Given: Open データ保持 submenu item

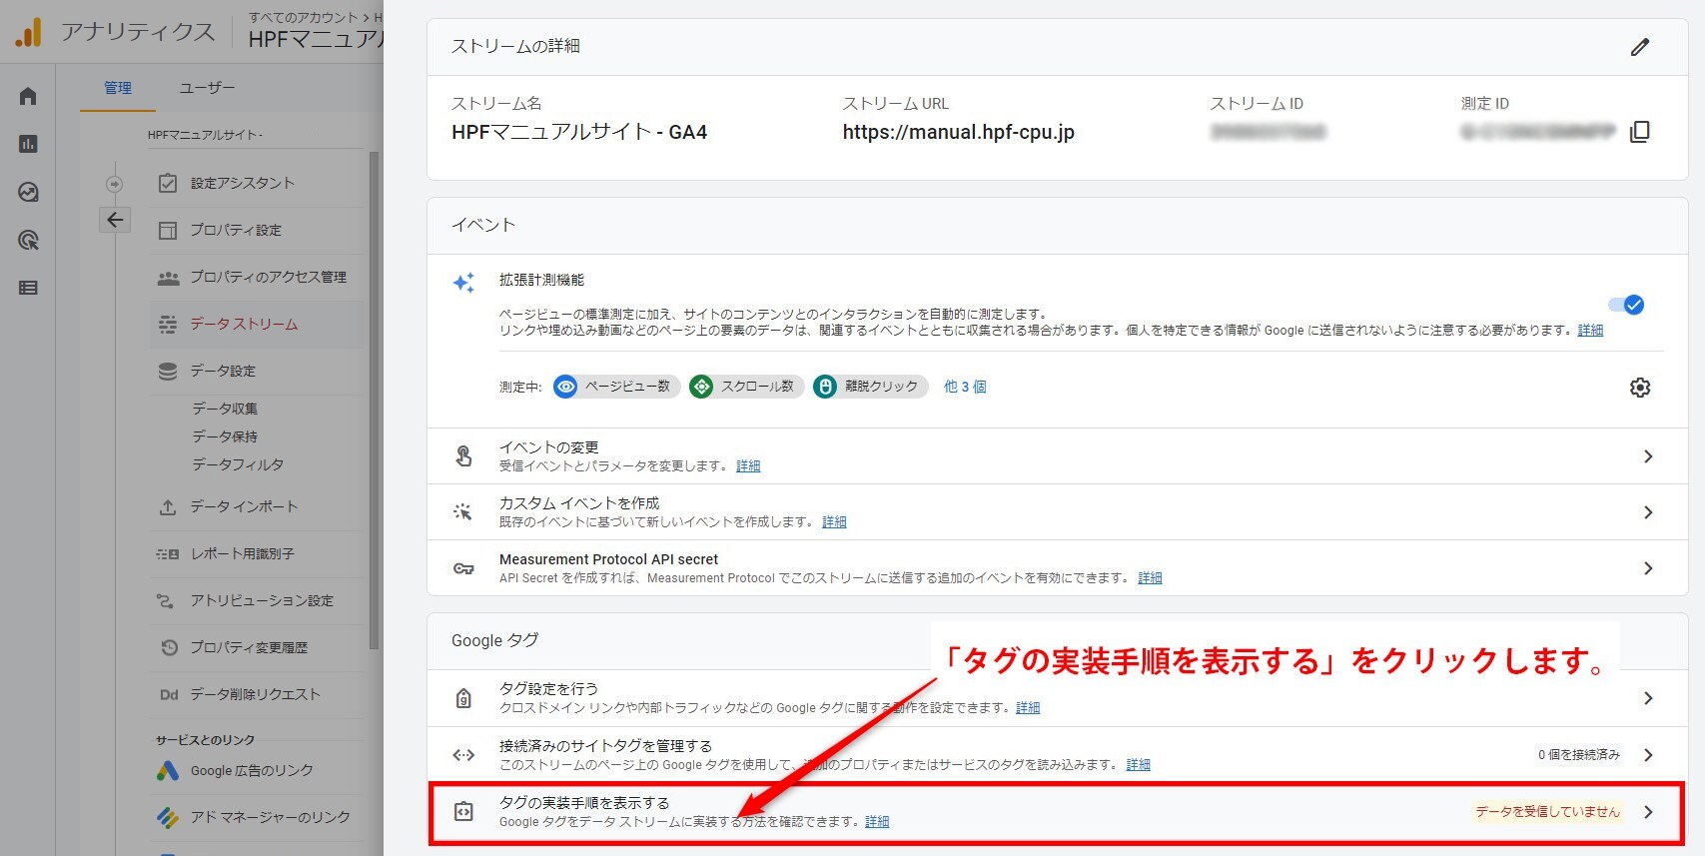Looking at the screenshot, I should 225,436.
